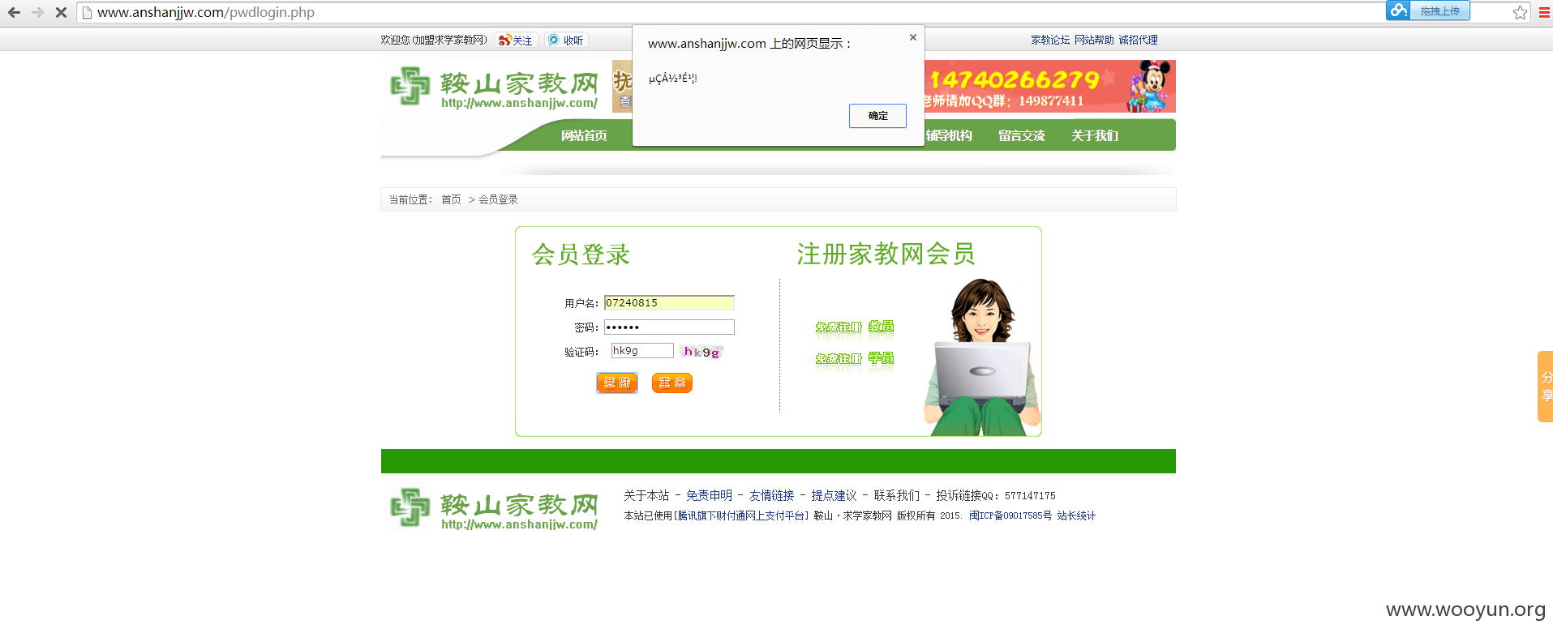
Task: Refresh the hk9g captcha image
Action: (x=701, y=352)
